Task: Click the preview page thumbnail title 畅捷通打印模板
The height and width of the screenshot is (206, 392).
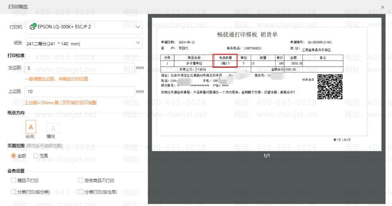Action: 237,34
